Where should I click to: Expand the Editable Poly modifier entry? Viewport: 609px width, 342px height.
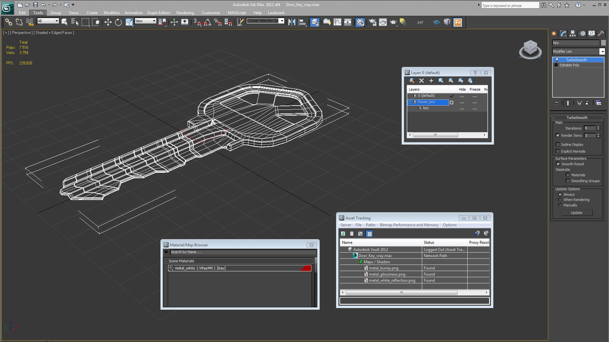point(556,65)
